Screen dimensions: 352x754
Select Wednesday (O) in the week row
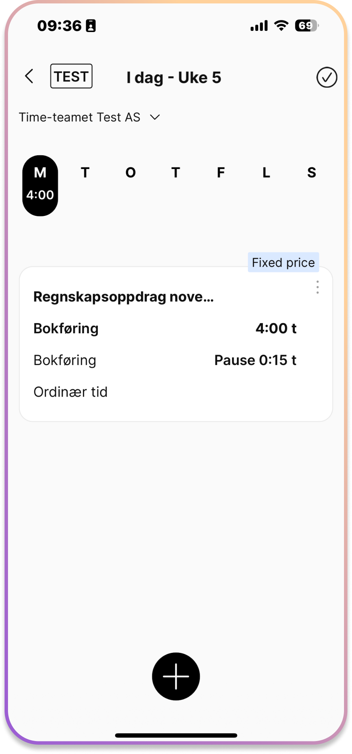coord(131,173)
